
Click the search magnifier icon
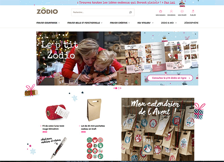[x=130, y=12]
